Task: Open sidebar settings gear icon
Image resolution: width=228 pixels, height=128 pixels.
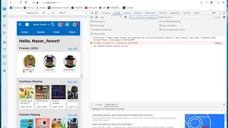Action: coord(4,71)
